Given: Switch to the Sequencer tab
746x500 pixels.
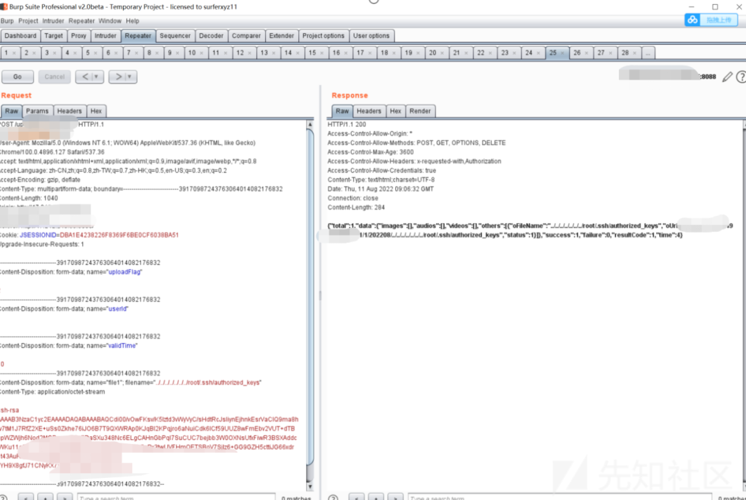Looking at the screenshot, I should click(175, 36).
